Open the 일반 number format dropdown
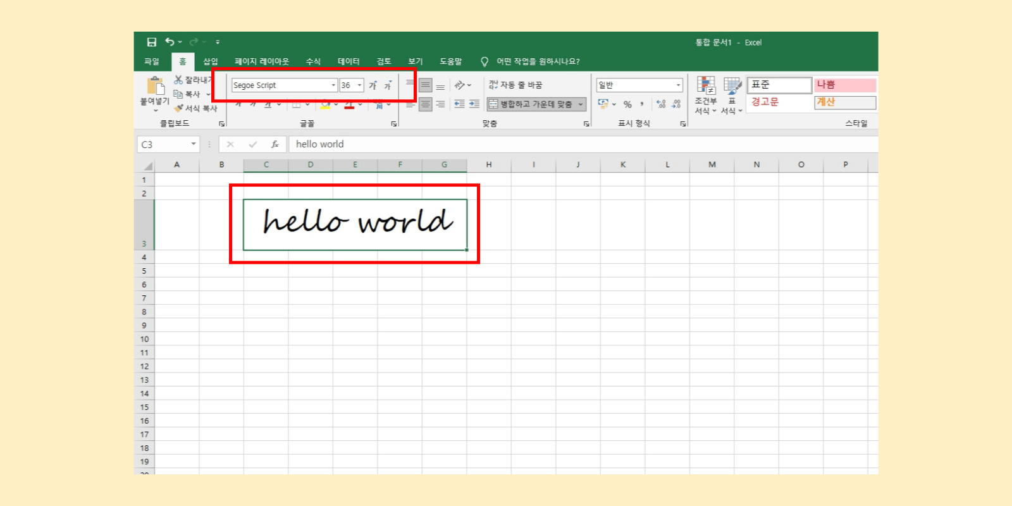 pos(679,85)
